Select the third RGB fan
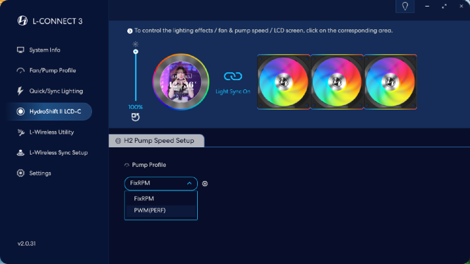 [390, 81]
